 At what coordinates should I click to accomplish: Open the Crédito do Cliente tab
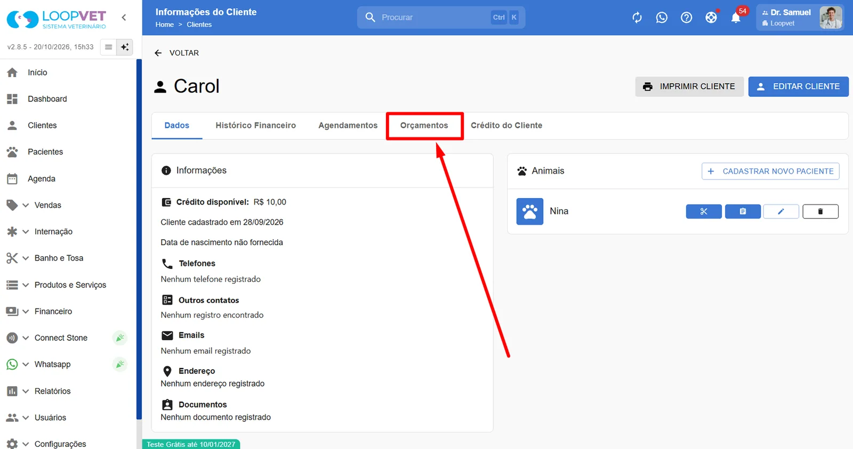[x=506, y=126]
